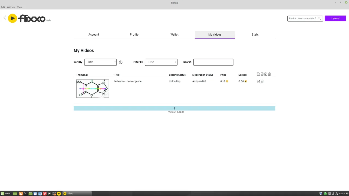Open the MrMalice - convergence video thumbnail
Viewport: 349px width, 196px height.
pos(93,89)
